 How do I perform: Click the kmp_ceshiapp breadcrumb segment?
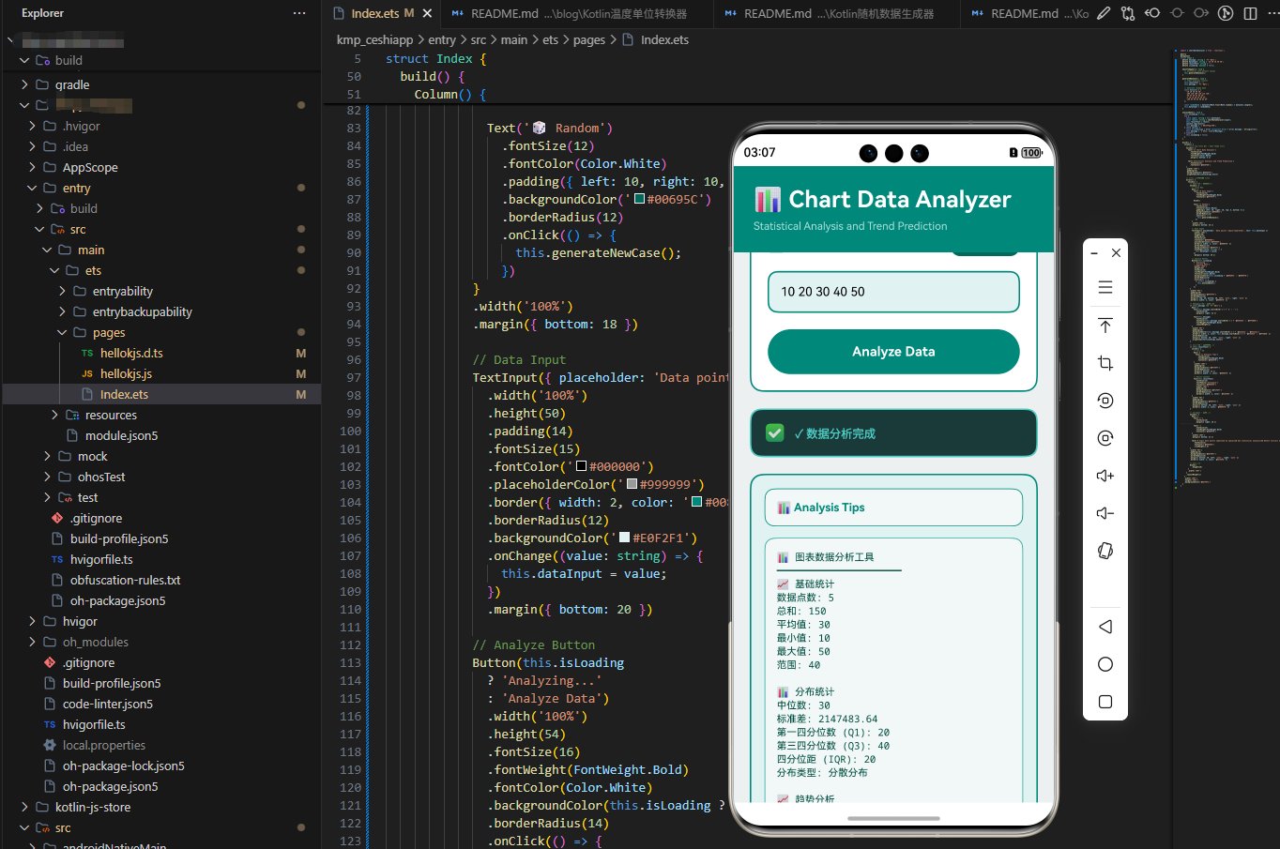pyautogui.click(x=374, y=39)
